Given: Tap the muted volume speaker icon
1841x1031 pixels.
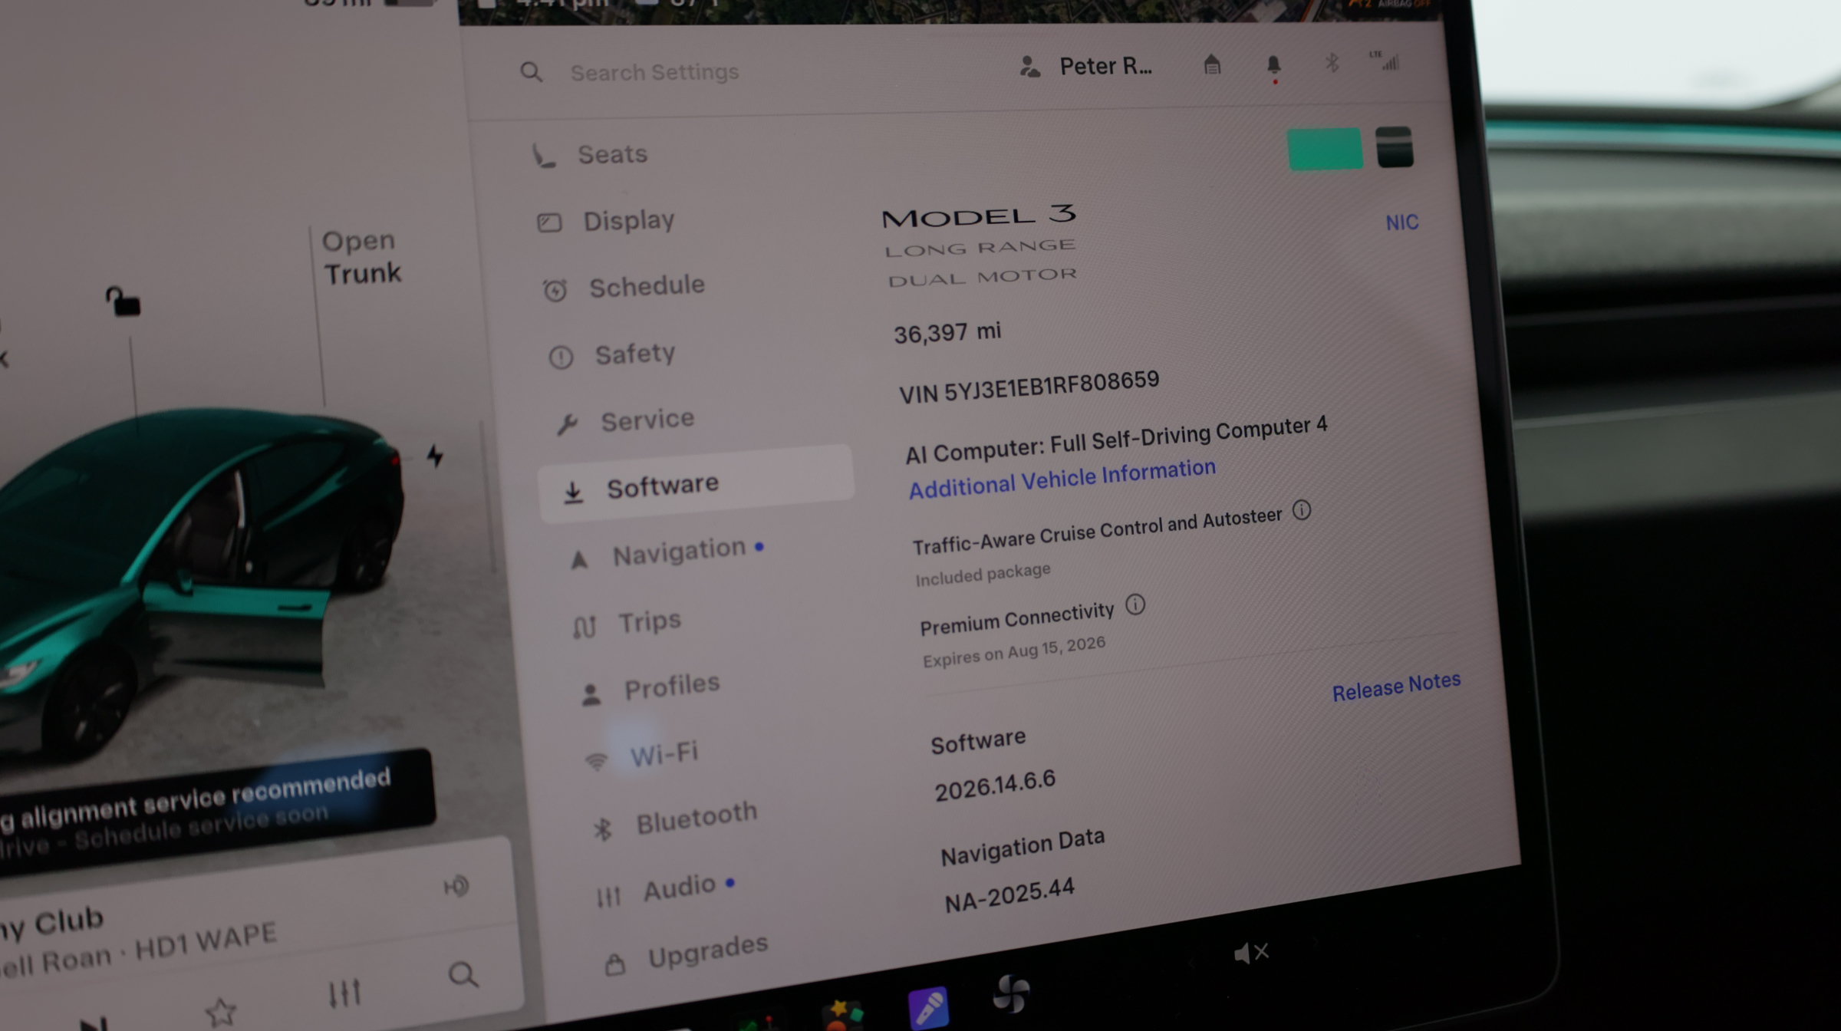Looking at the screenshot, I should (1250, 954).
